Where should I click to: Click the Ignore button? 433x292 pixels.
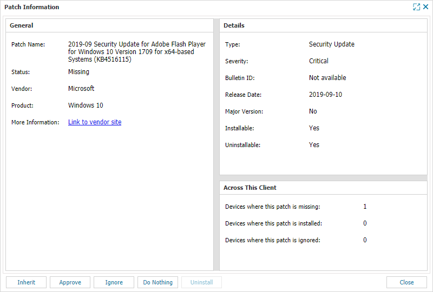point(114,282)
